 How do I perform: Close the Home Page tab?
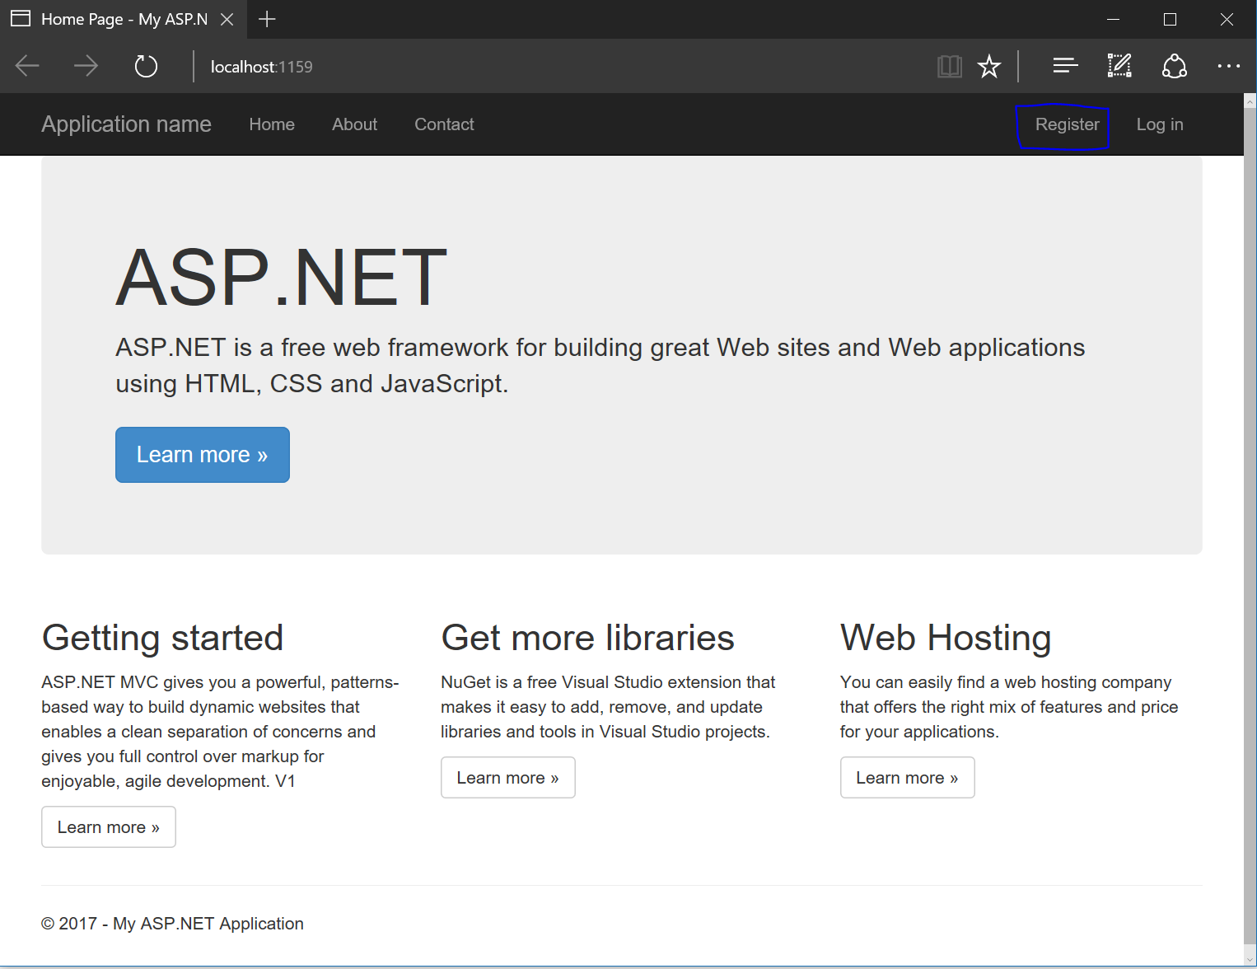pos(227,19)
